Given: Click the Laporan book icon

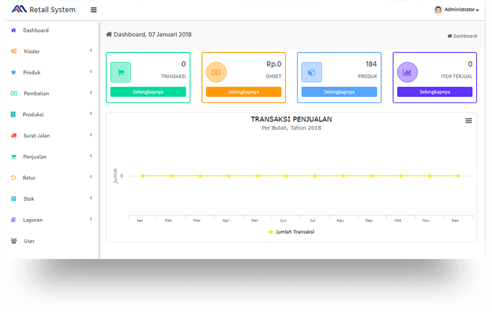Looking at the screenshot, I should [x=14, y=220].
